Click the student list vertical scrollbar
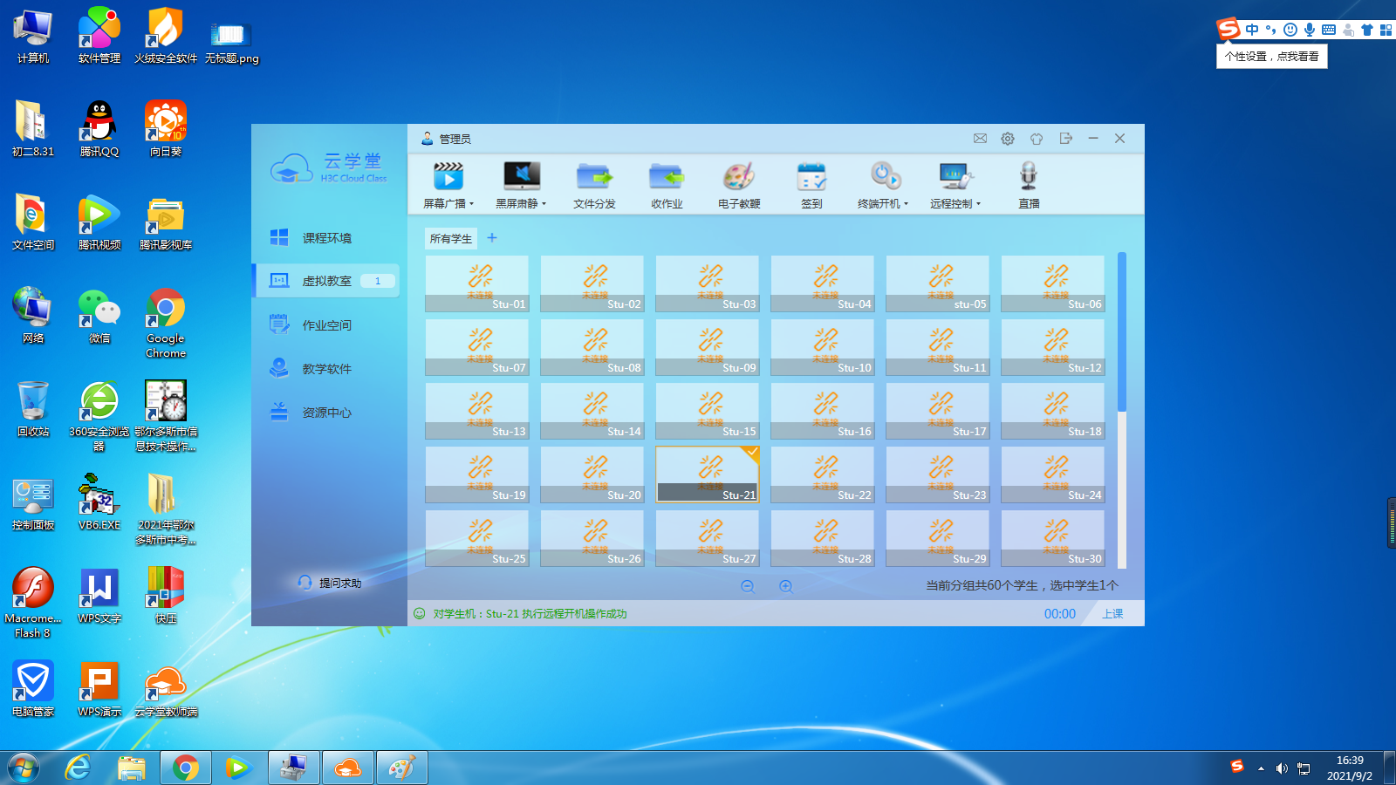This screenshot has width=1396, height=785. [1122, 331]
